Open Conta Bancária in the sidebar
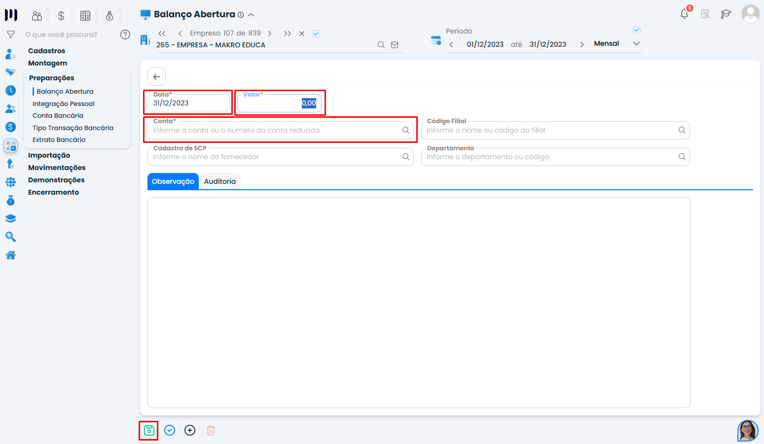764x444 pixels. point(58,115)
